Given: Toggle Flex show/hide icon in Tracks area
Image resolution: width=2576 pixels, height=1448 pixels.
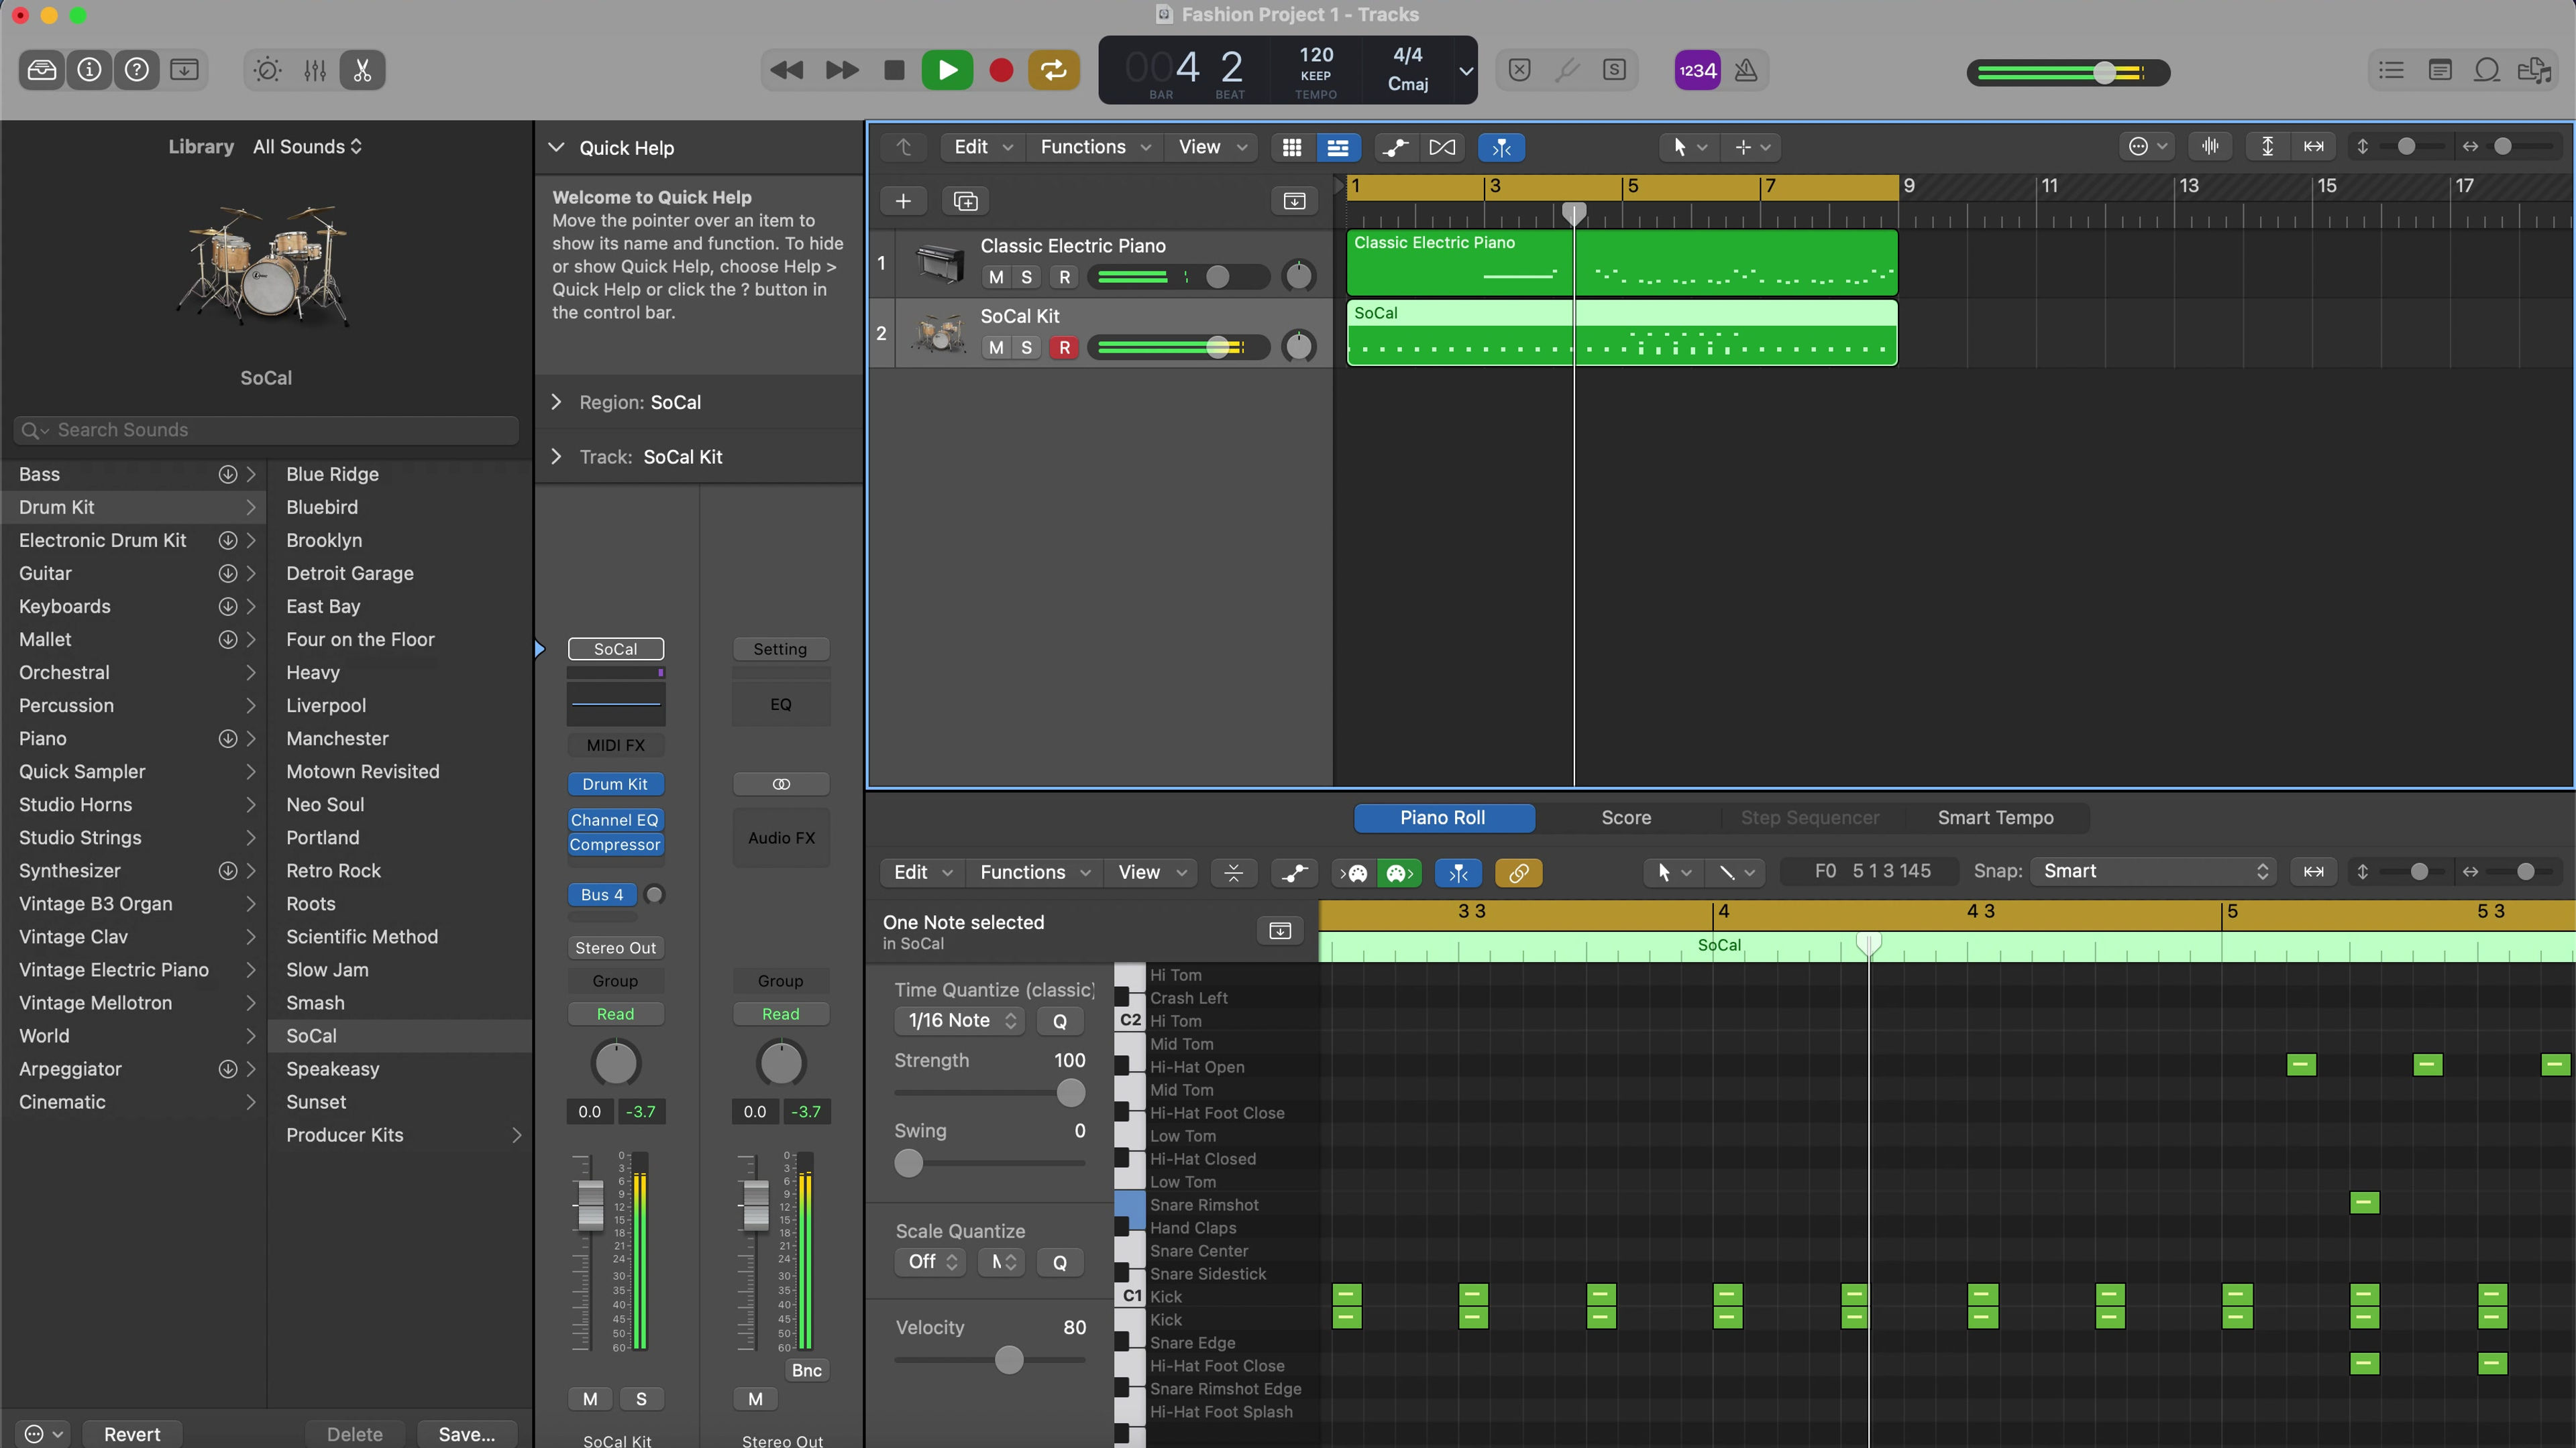Looking at the screenshot, I should (x=1442, y=147).
